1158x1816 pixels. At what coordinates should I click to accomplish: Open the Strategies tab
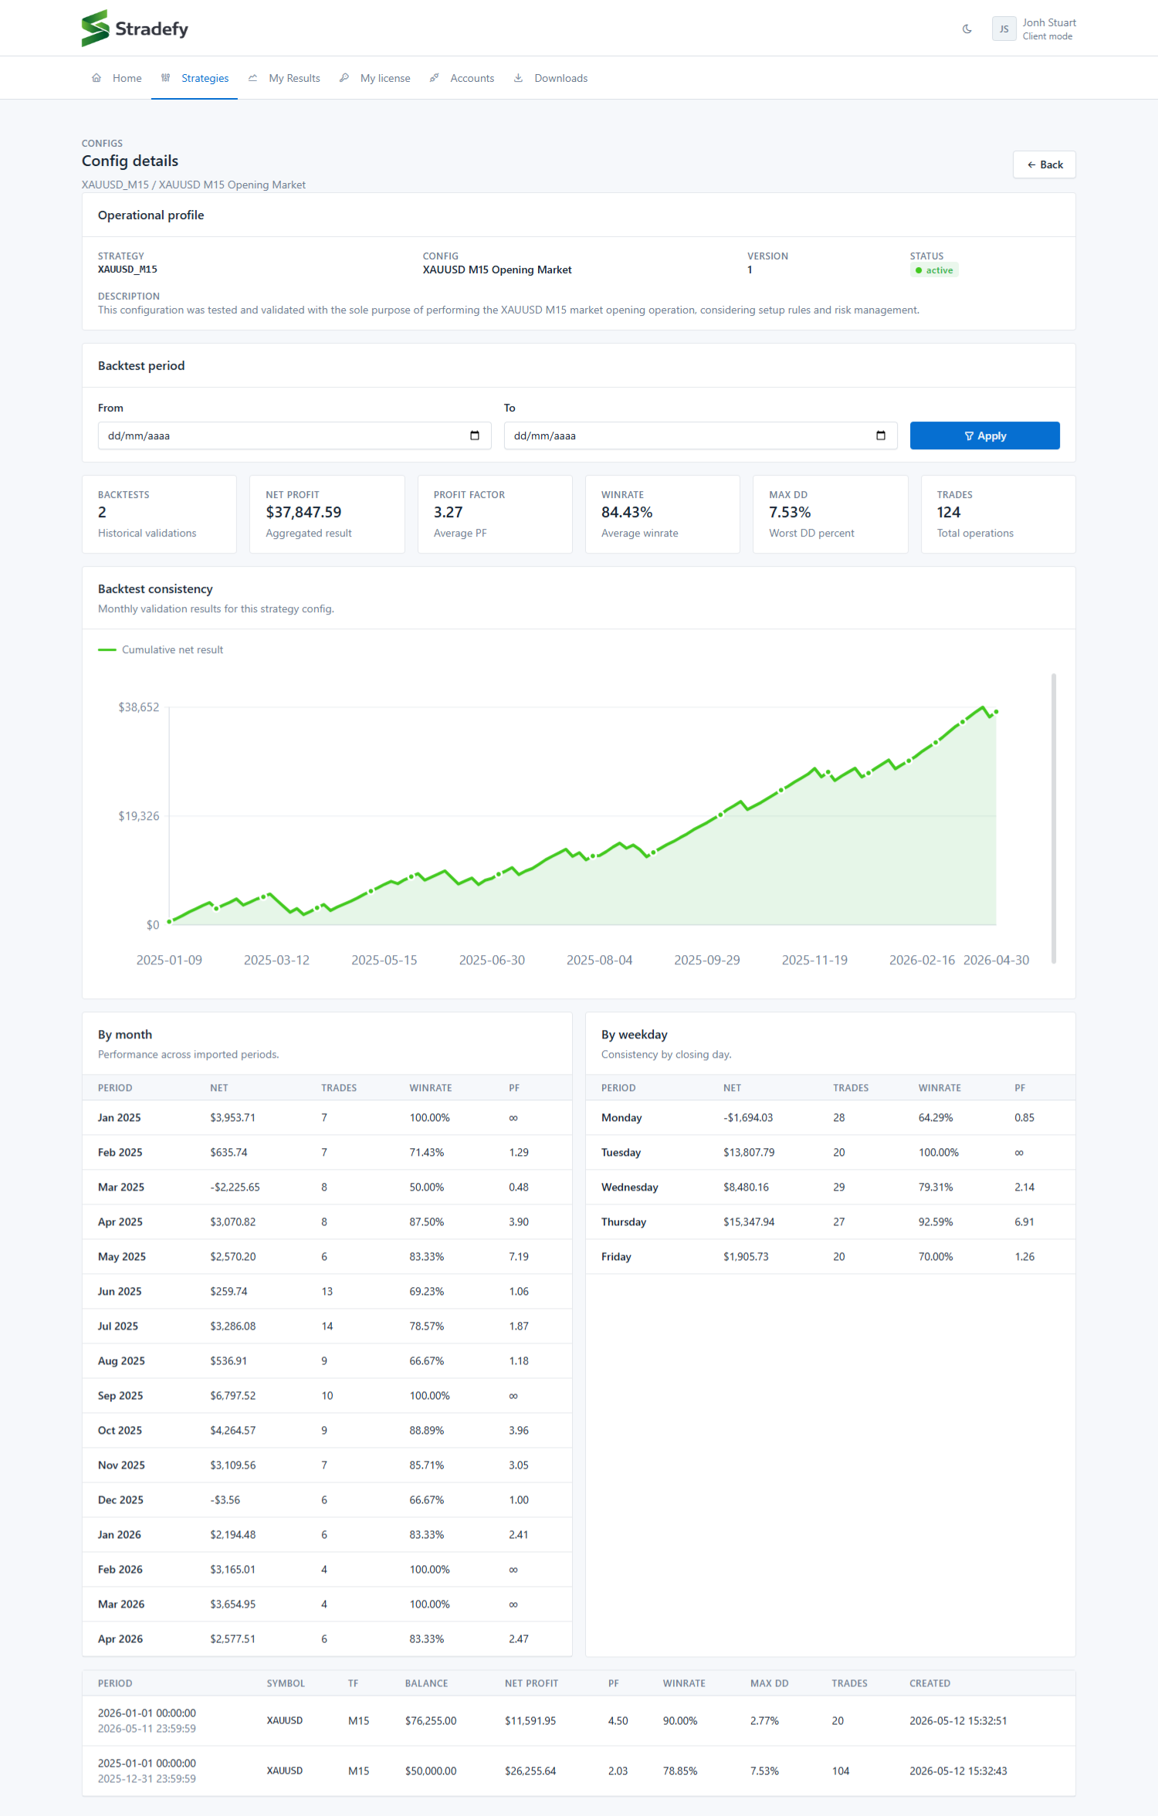195,78
